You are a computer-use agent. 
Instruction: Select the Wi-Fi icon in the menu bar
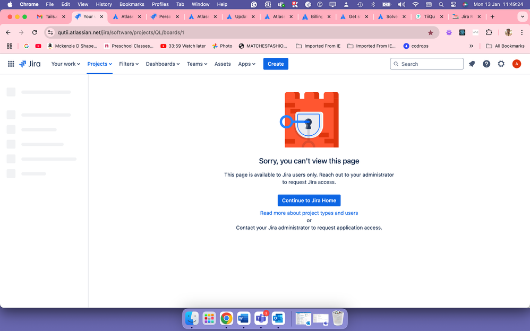415,4
